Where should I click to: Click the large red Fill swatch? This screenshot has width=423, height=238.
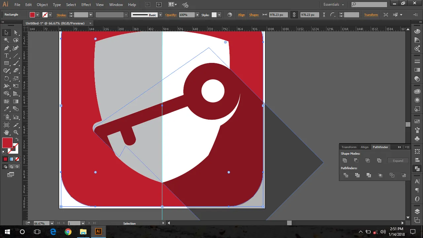point(7,143)
